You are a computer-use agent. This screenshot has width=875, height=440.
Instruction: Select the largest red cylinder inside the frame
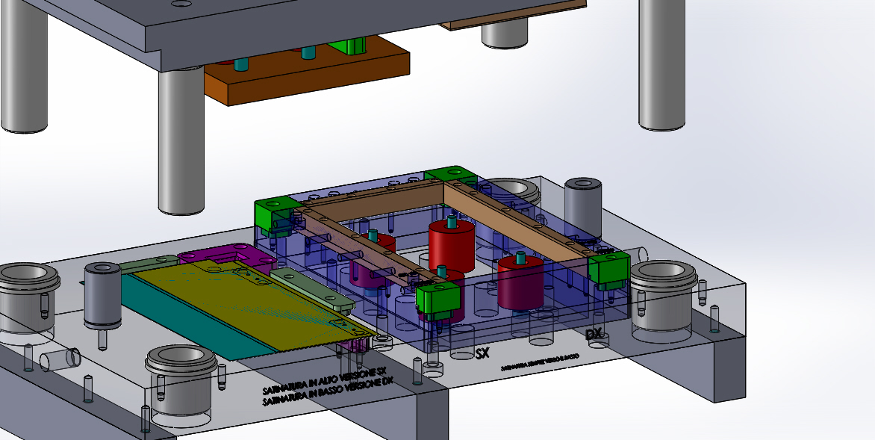pyautogui.click(x=452, y=245)
